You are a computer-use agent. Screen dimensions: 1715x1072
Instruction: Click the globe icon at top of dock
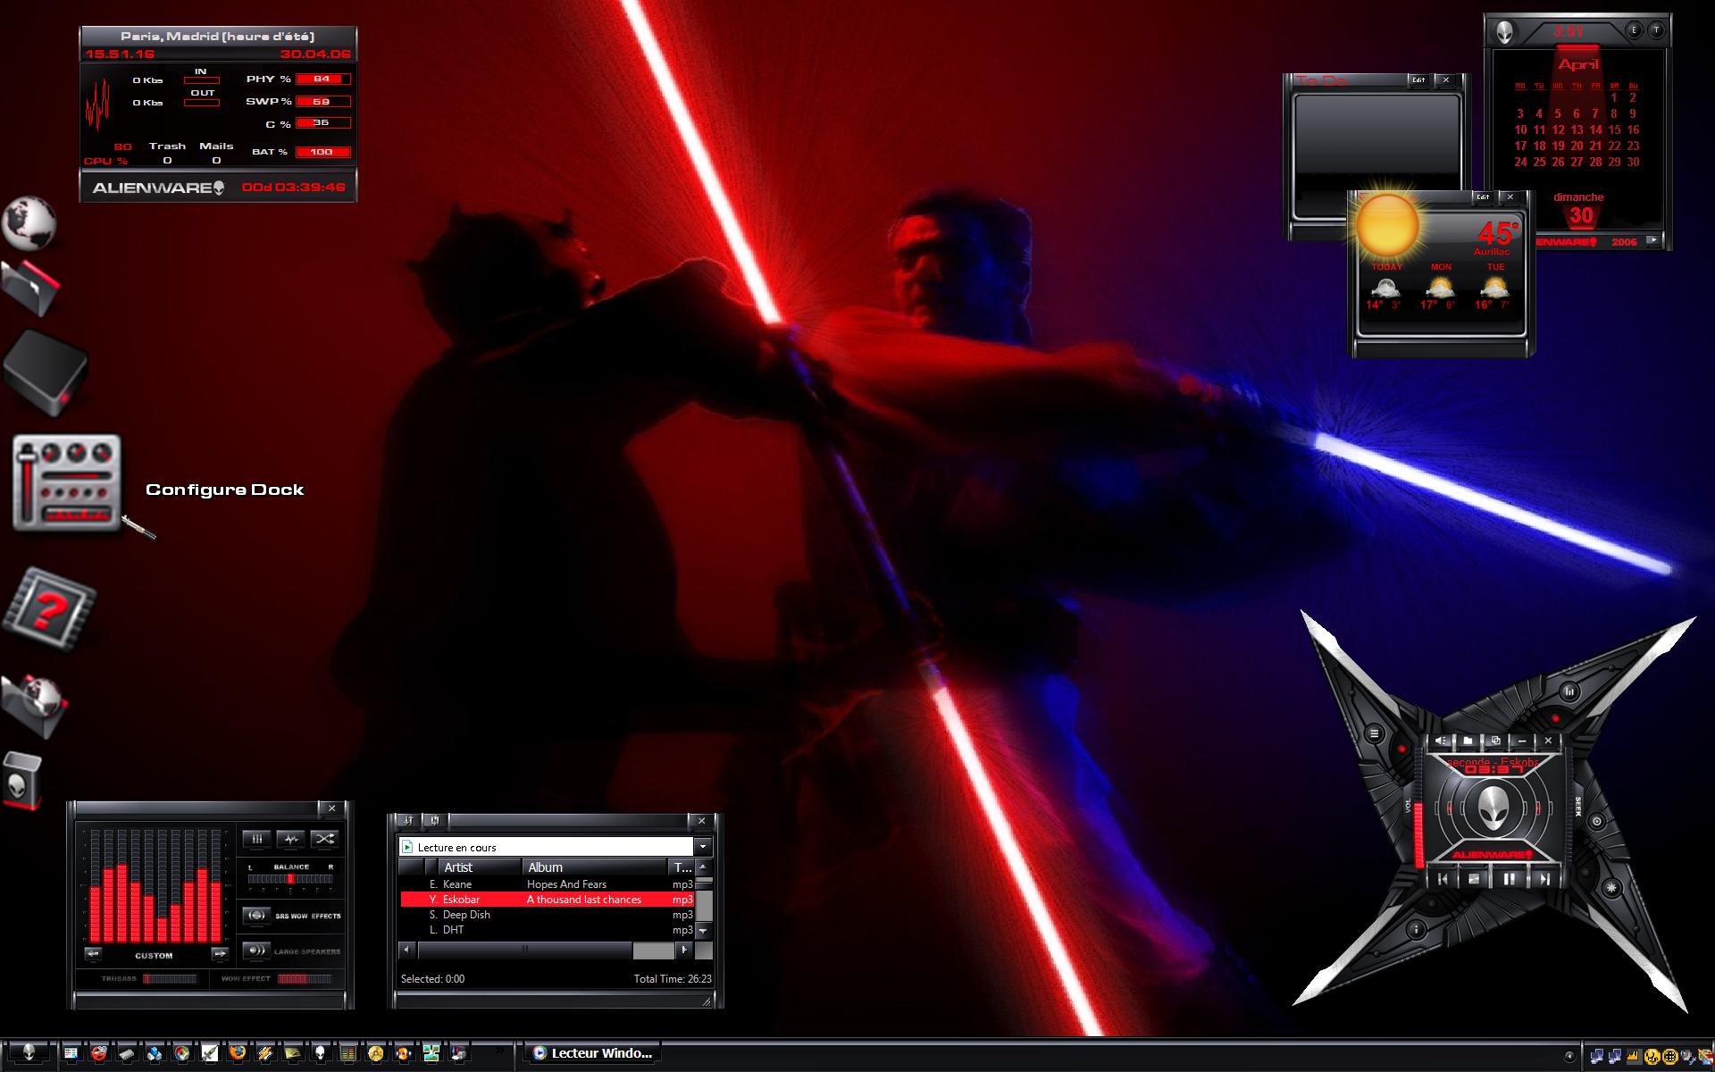(x=29, y=222)
